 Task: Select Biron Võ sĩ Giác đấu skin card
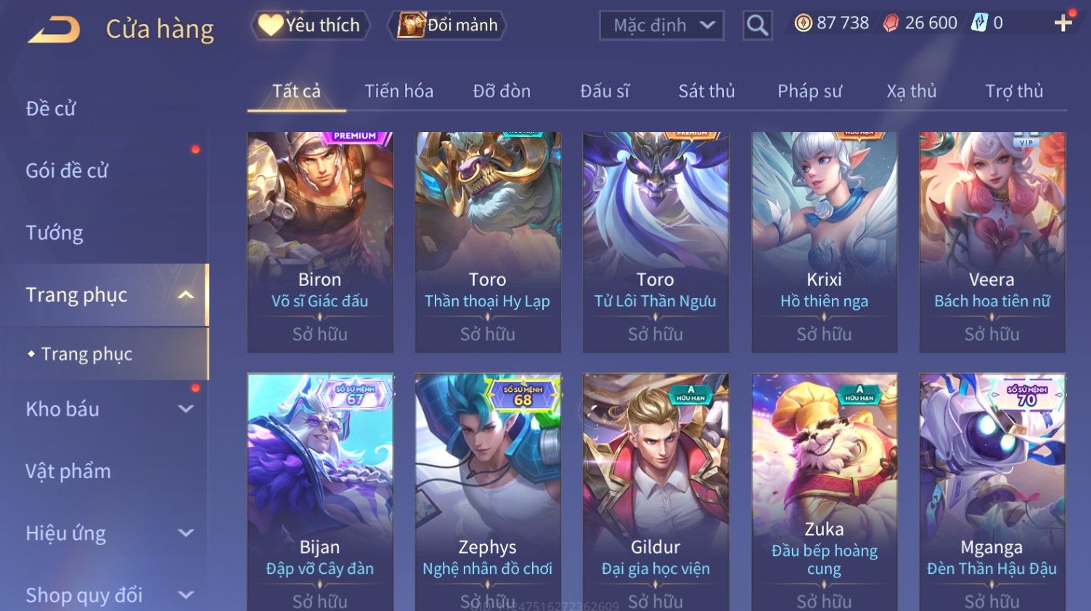[x=320, y=242]
